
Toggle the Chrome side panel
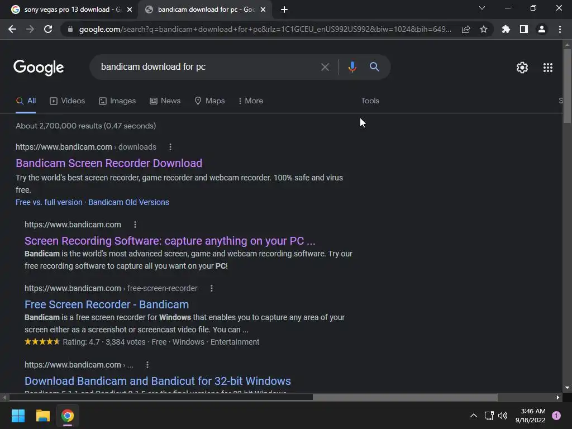pos(524,29)
